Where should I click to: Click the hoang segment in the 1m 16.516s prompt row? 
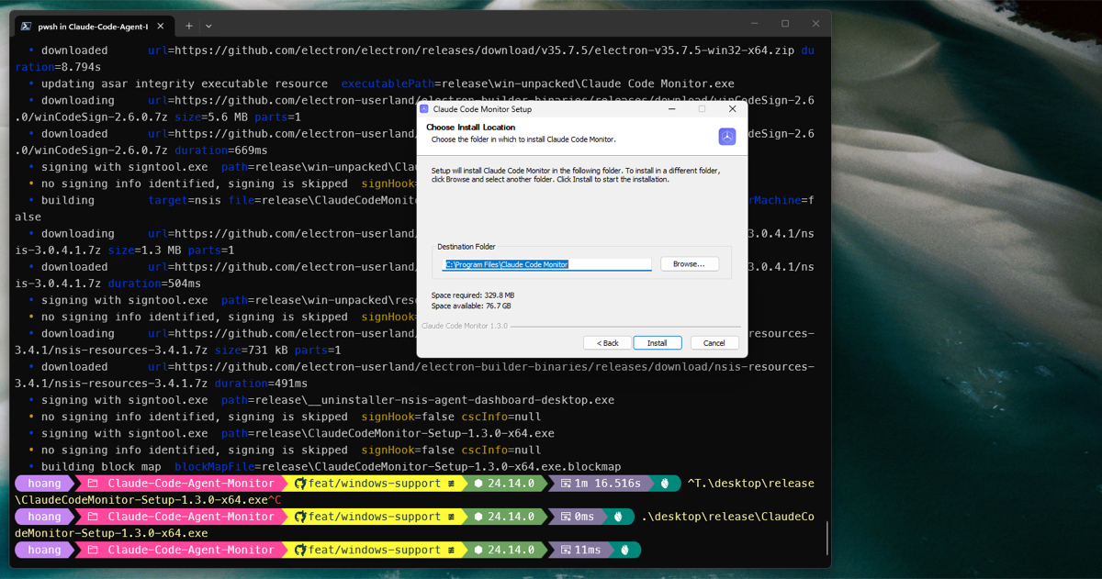45,484
